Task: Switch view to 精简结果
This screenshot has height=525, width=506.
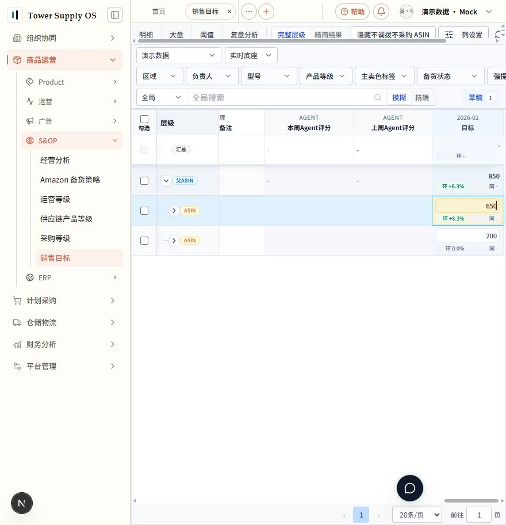Action: click(328, 35)
